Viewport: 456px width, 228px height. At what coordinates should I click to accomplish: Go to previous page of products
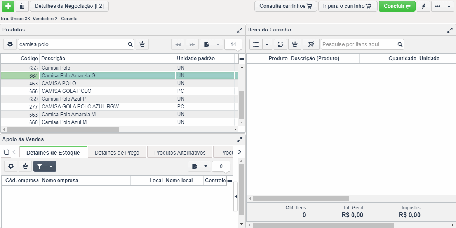[178, 44]
